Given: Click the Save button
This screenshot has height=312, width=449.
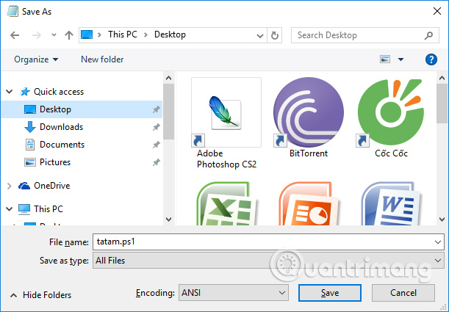Looking at the screenshot, I should tap(330, 293).
